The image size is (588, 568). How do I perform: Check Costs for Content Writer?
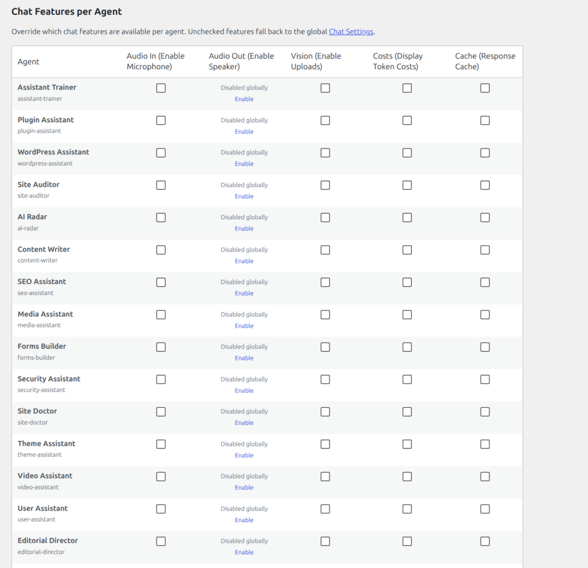tap(407, 250)
